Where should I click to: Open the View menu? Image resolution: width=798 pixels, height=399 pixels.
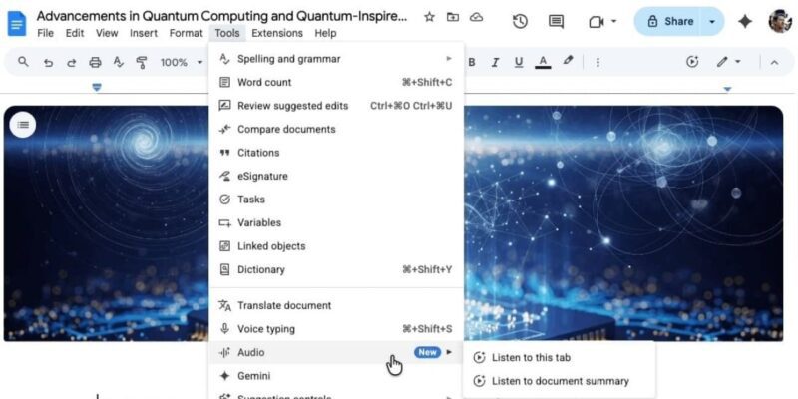click(x=107, y=33)
